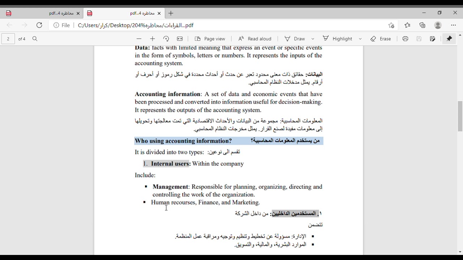Click the Arabic word 'تتضمن'
The width and height of the screenshot is (463, 260).
point(315,225)
